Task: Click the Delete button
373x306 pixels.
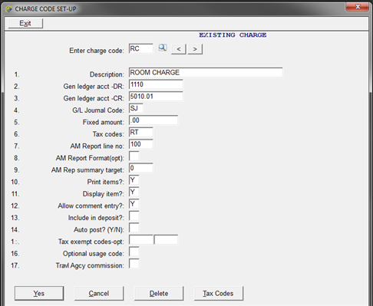Action: pos(159,293)
